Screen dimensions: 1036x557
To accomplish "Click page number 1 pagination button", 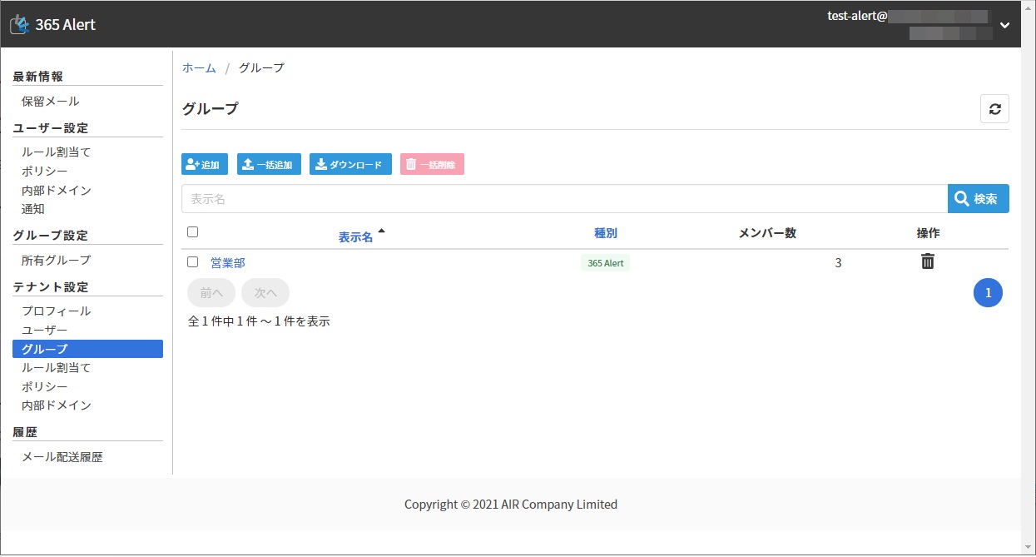I will tap(988, 293).
